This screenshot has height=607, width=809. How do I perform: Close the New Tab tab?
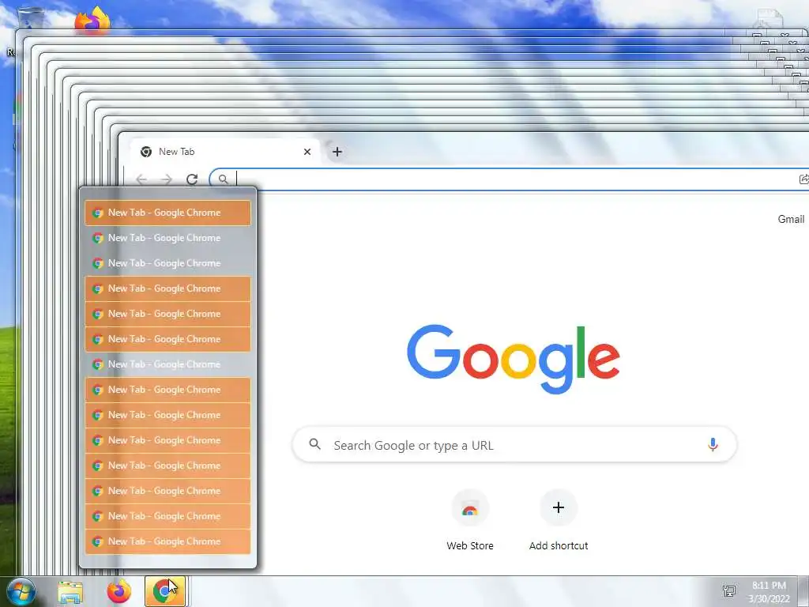coord(307,152)
